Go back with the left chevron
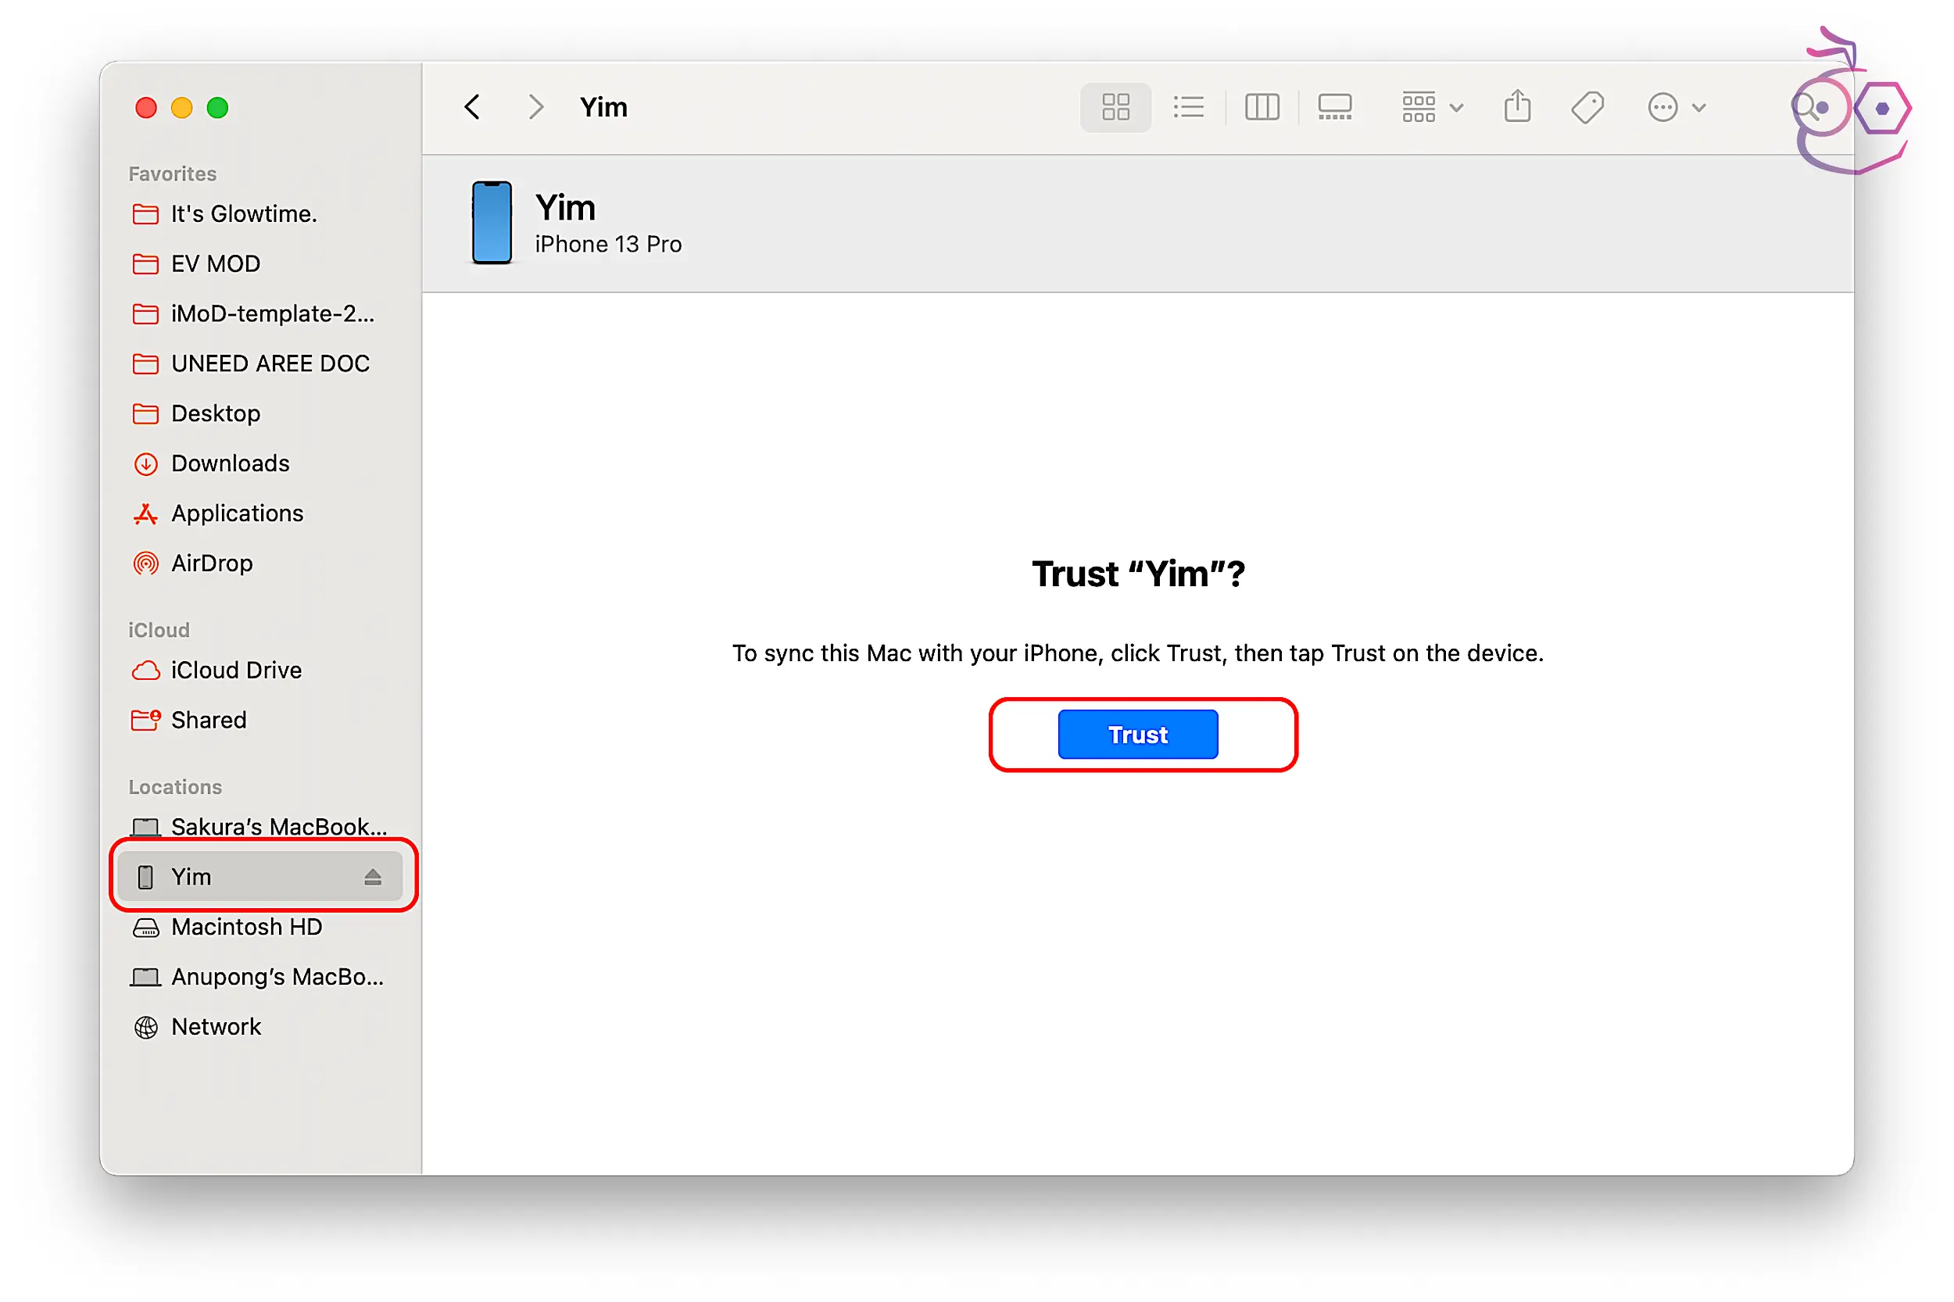 [471, 107]
